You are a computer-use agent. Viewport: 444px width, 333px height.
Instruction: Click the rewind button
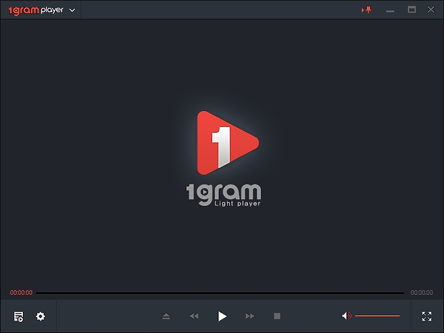(x=194, y=316)
